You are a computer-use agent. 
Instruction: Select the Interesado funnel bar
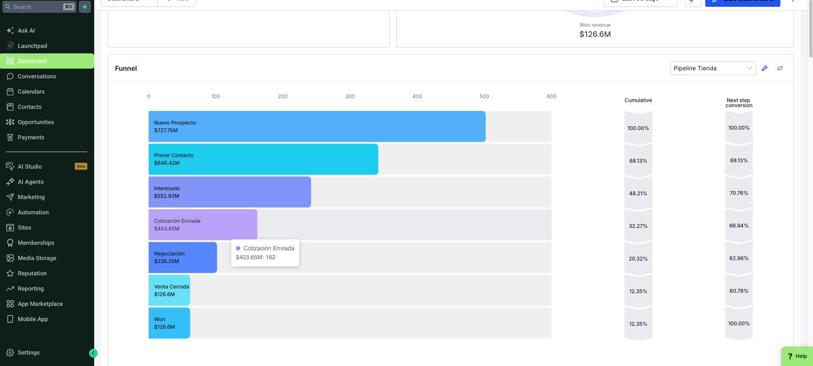[x=230, y=192]
